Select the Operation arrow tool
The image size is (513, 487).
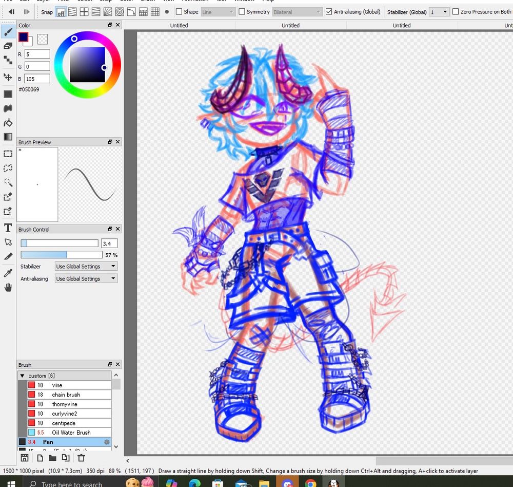(8, 242)
